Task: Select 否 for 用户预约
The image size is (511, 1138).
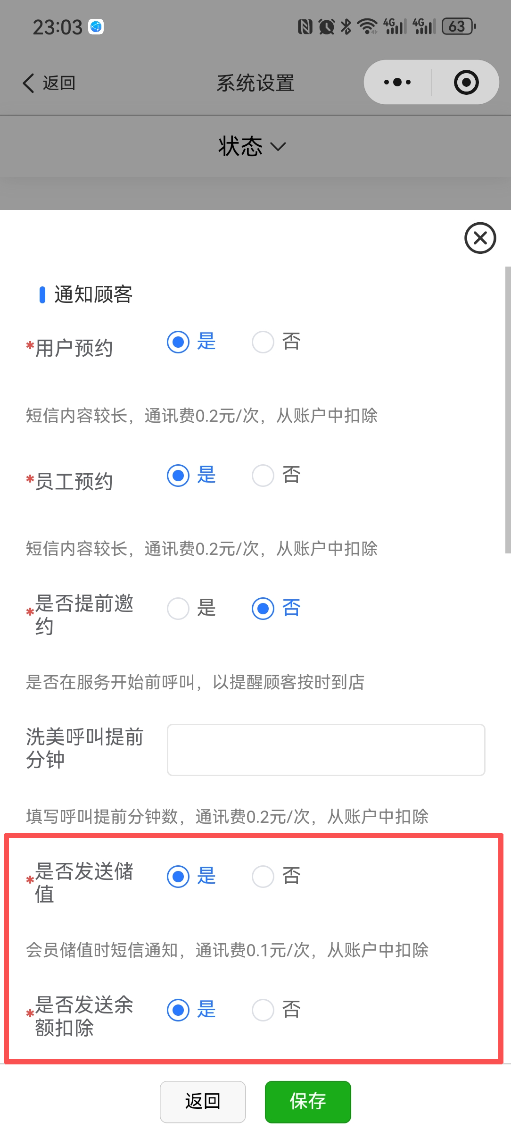Action: click(263, 342)
